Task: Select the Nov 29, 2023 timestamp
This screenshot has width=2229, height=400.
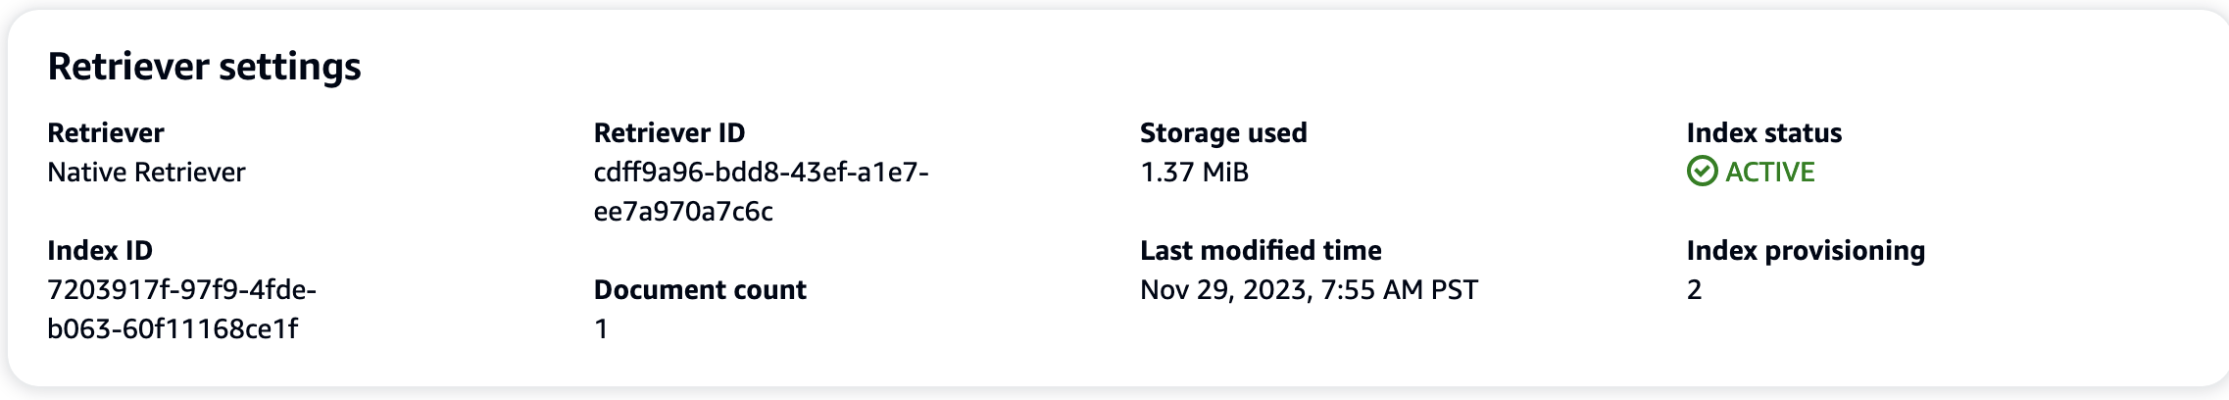Action: click(1309, 289)
